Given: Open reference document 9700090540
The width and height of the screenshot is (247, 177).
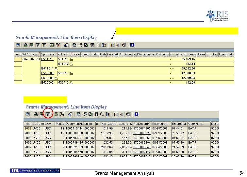Looking at the screenshot, I should pyautogui.click(x=142, y=147).
